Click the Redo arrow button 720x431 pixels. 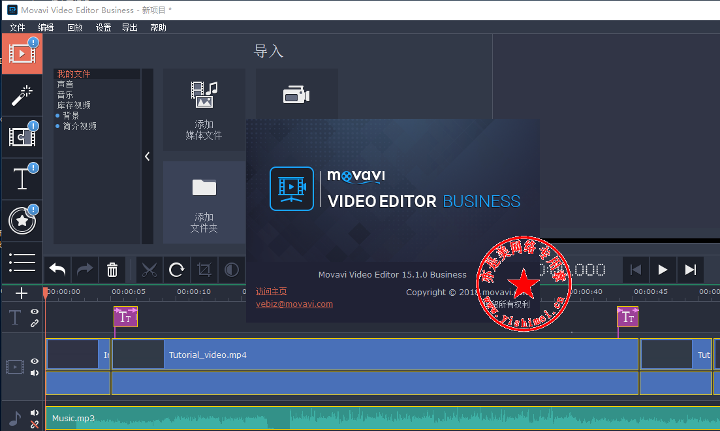[x=85, y=270]
